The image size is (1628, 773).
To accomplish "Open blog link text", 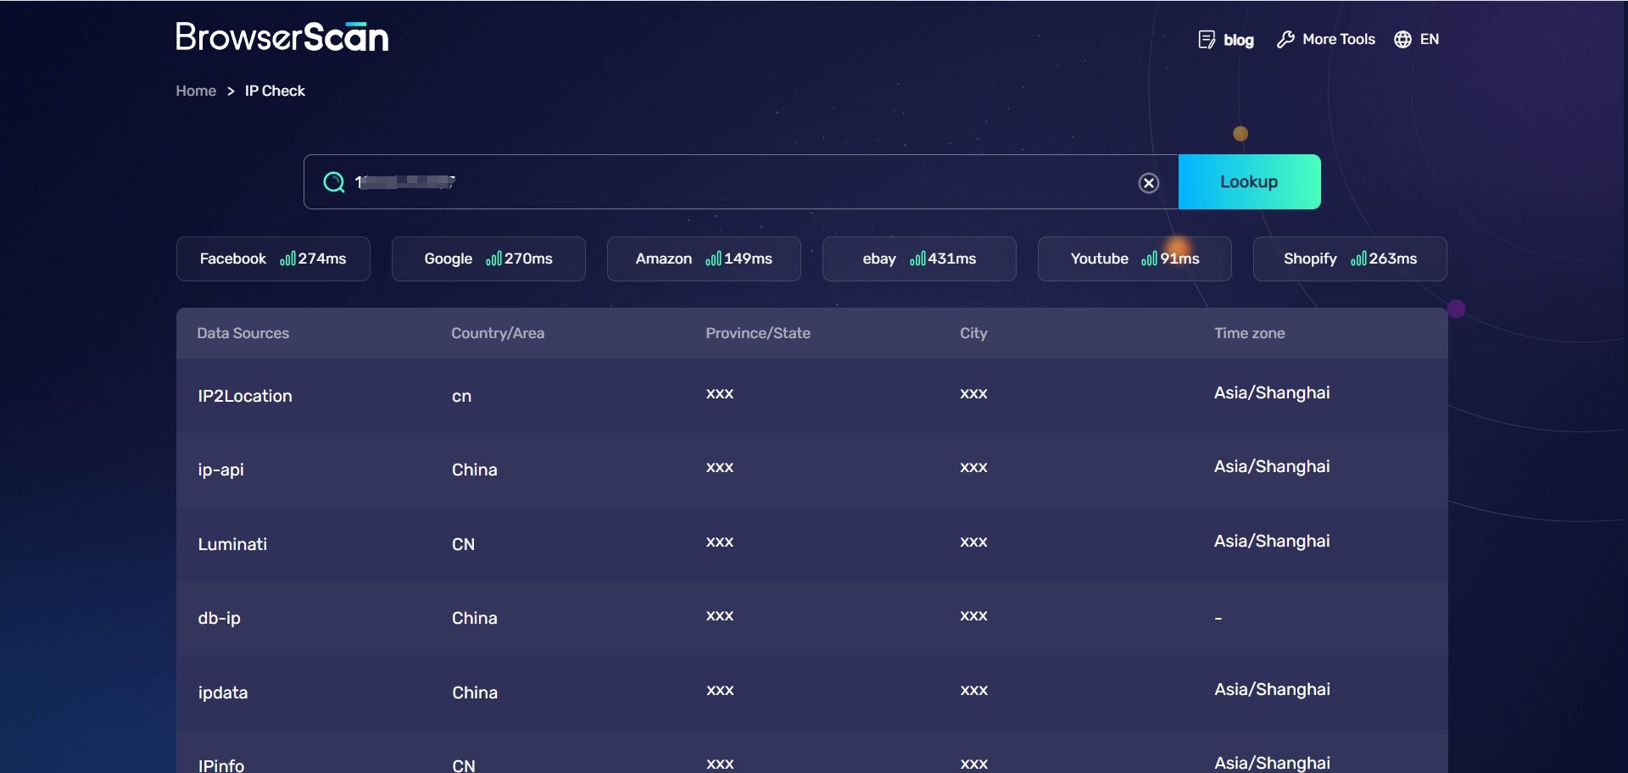I will tap(1238, 40).
